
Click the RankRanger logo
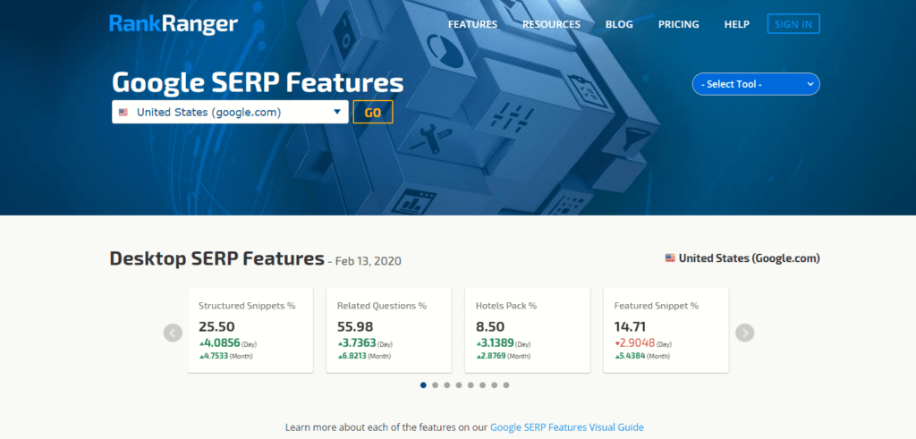174,24
